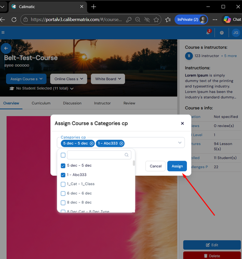
Task: Remove the '5 dec - 5 dec' chip
Action: 91,143
